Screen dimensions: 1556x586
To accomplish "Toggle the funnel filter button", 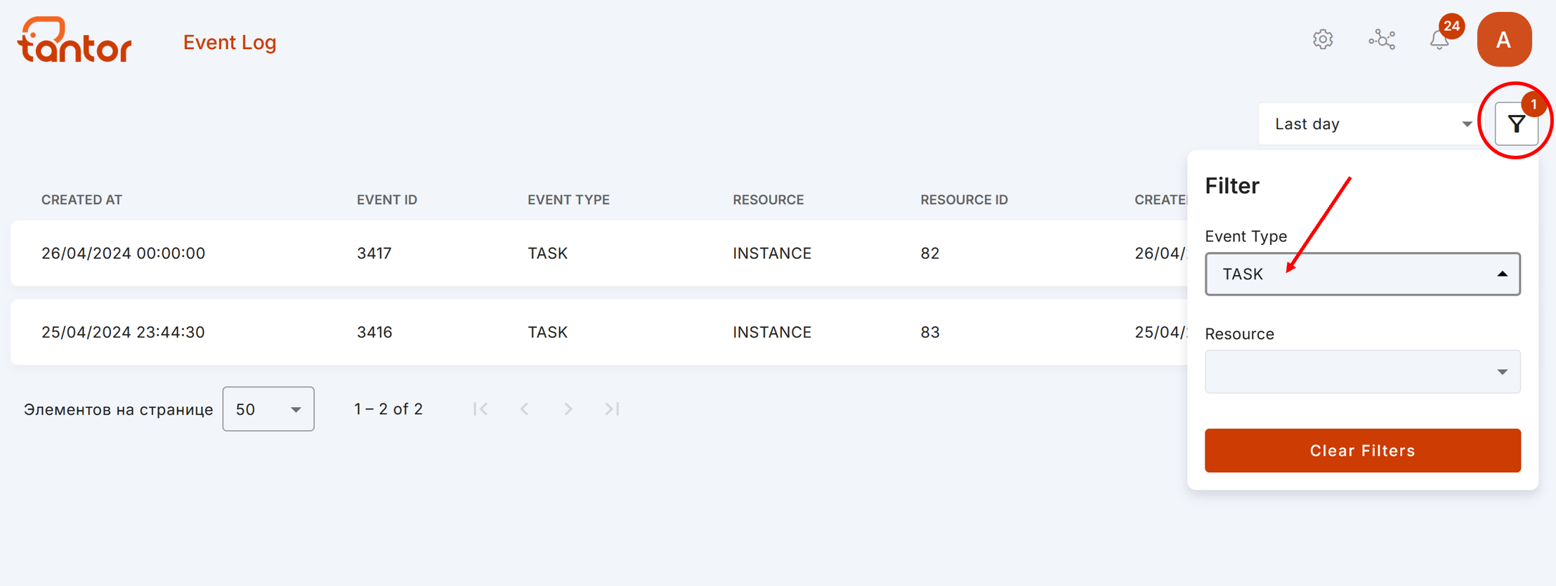I will [1517, 124].
